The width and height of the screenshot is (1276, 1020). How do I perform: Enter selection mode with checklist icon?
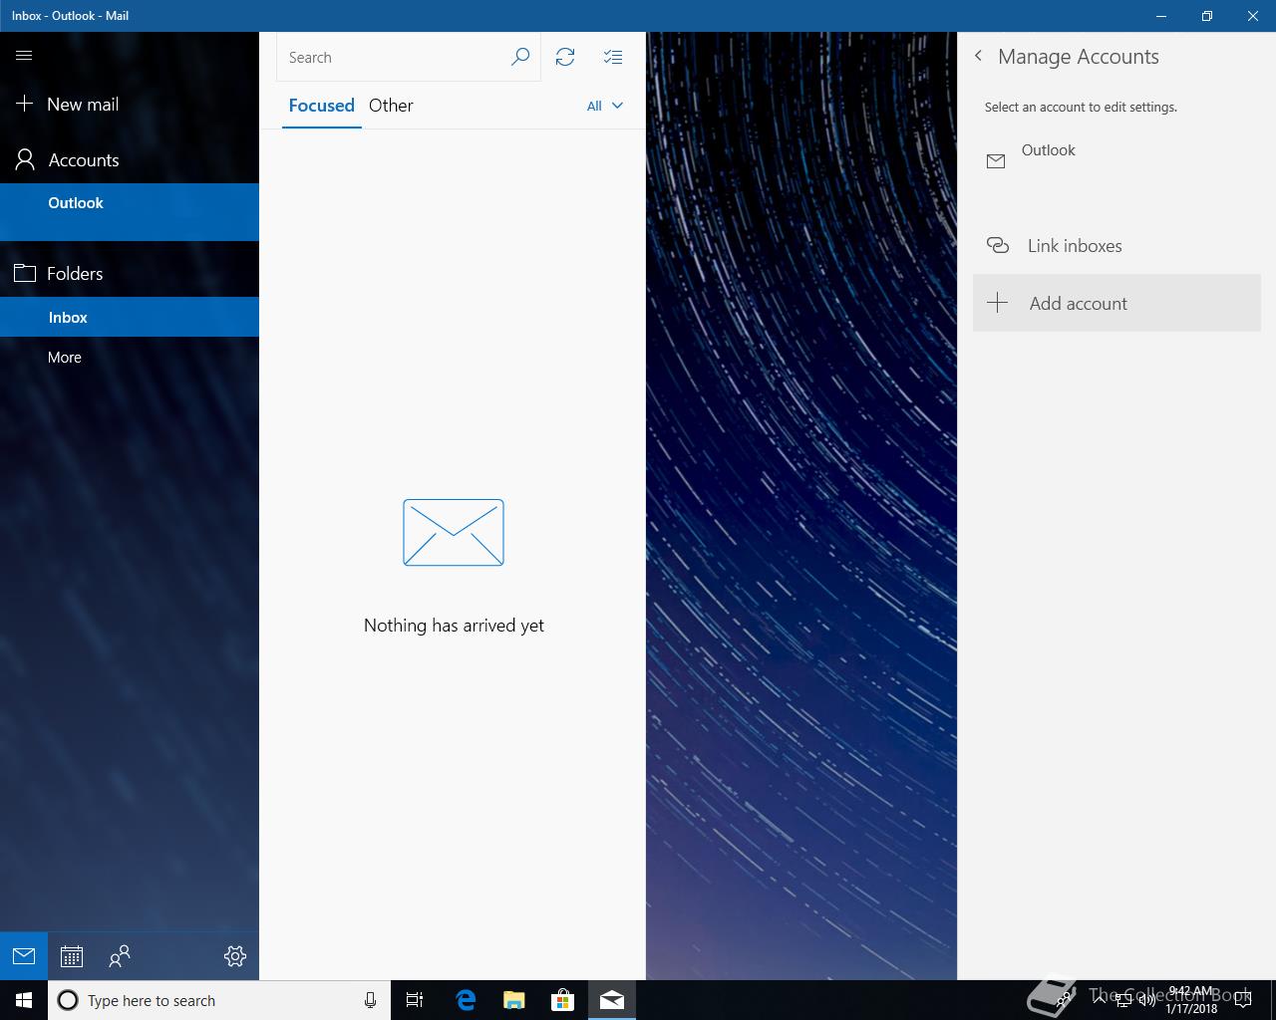(613, 58)
